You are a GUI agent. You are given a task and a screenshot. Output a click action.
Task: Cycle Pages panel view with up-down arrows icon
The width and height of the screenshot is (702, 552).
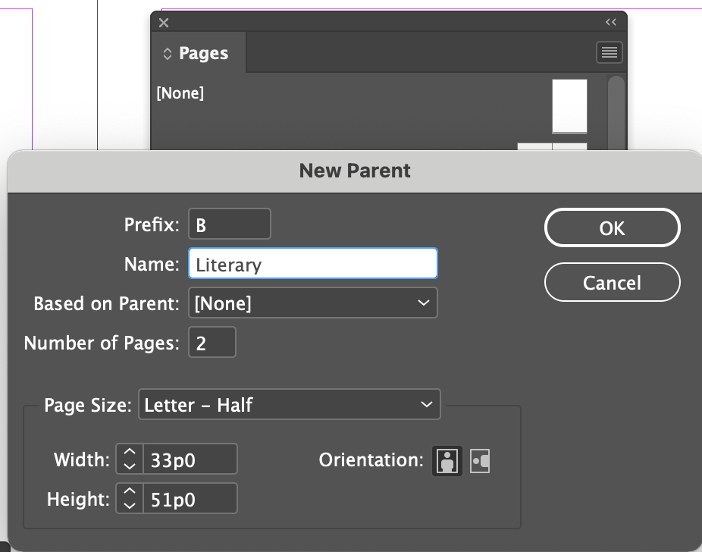click(x=167, y=54)
